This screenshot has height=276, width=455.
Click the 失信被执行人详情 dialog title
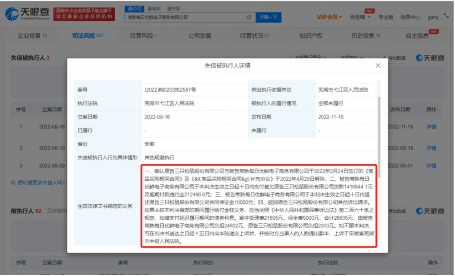click(227, 66)
